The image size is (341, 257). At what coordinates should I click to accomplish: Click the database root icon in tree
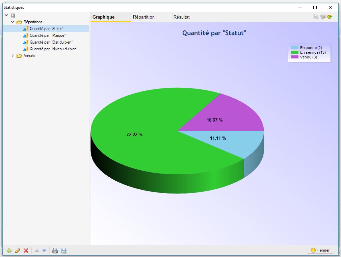[x=13, y=15]
